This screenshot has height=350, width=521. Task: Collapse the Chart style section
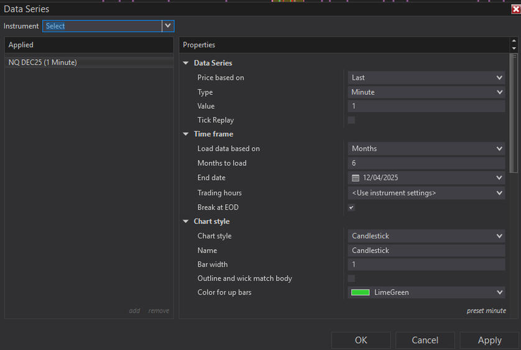click(186, 222)
